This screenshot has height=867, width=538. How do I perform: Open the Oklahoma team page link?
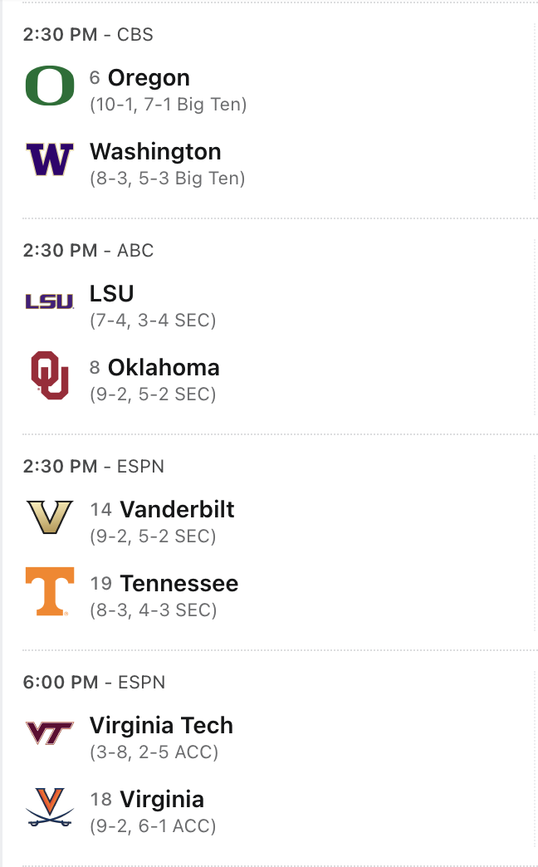164,368
